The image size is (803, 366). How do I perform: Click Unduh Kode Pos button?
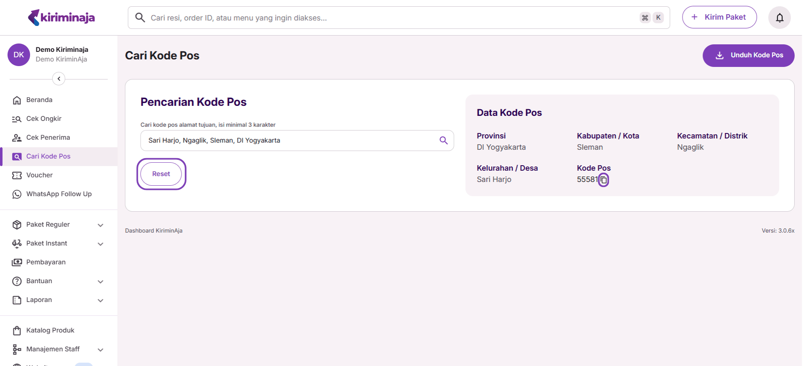click(x=748, y=55)
